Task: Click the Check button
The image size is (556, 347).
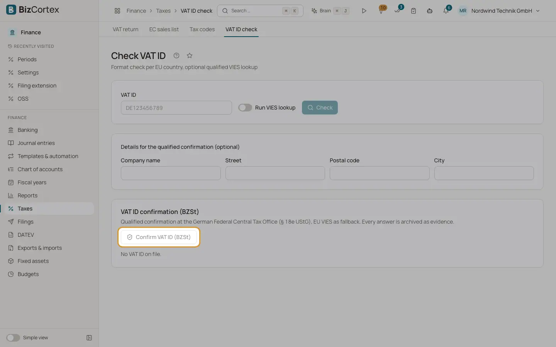Action: pyautogui.click(x=320, y=108)
